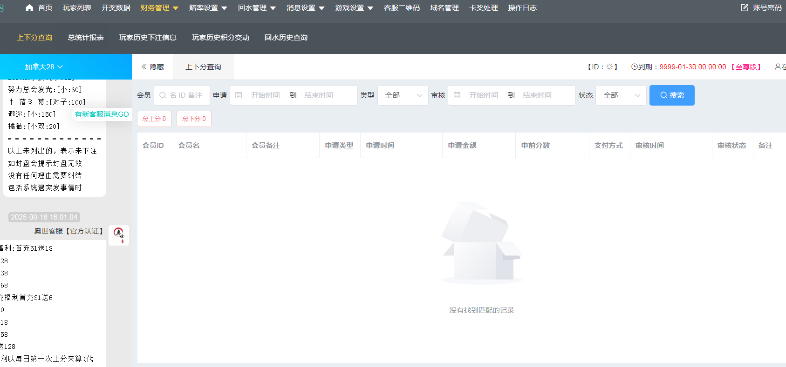
Task: Expand the 财务管理 menu
Action: [x=159, y=8]
